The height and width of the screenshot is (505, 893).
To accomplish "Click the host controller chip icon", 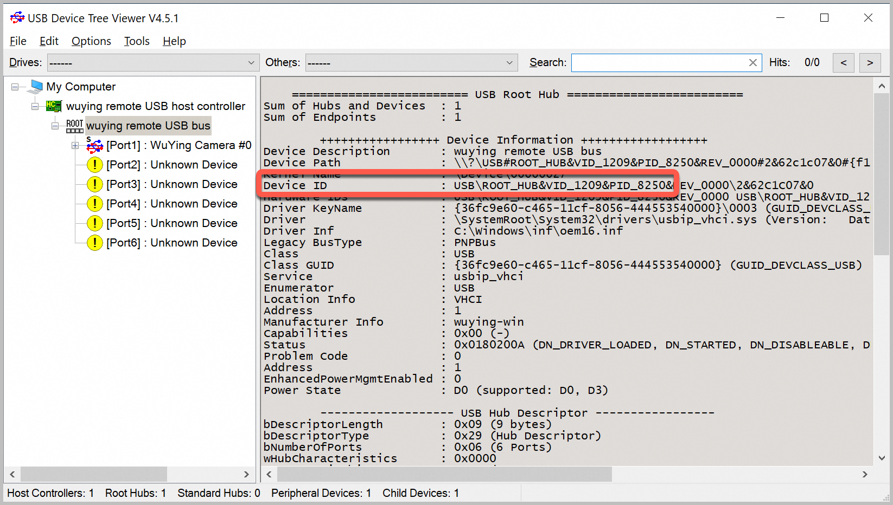I will 53,106.
